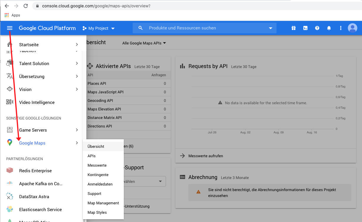The height and width of the screenshot is (222, 362).
Task: Open the three-dot settings menu
Action: click(x=341, y=28)
